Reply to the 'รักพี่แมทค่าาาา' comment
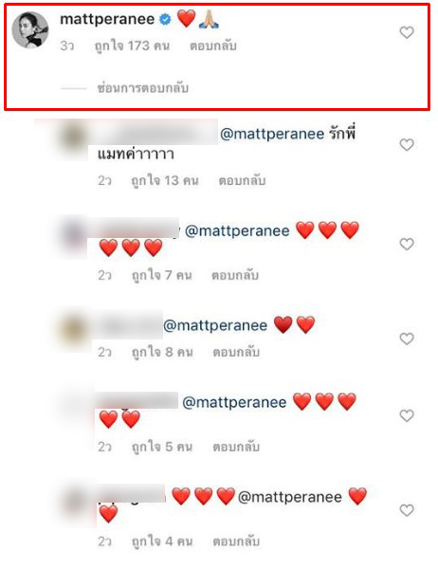 click(242, 180)
